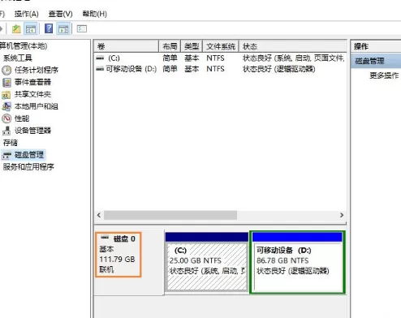Select 共享文件夹 in the tree
The image size is (401, 318).
(x=32, y=94)
